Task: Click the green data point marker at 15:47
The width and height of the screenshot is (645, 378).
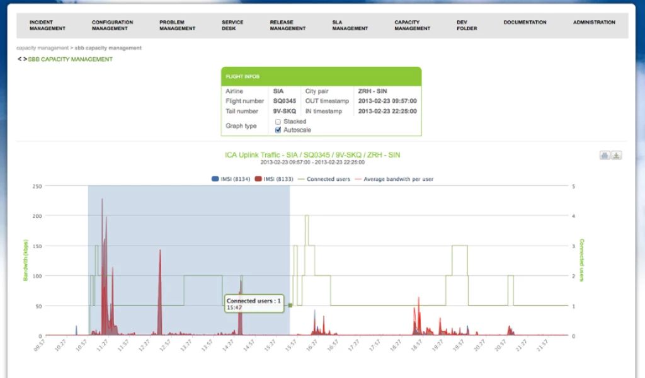Action: click(x=290, y=306)
